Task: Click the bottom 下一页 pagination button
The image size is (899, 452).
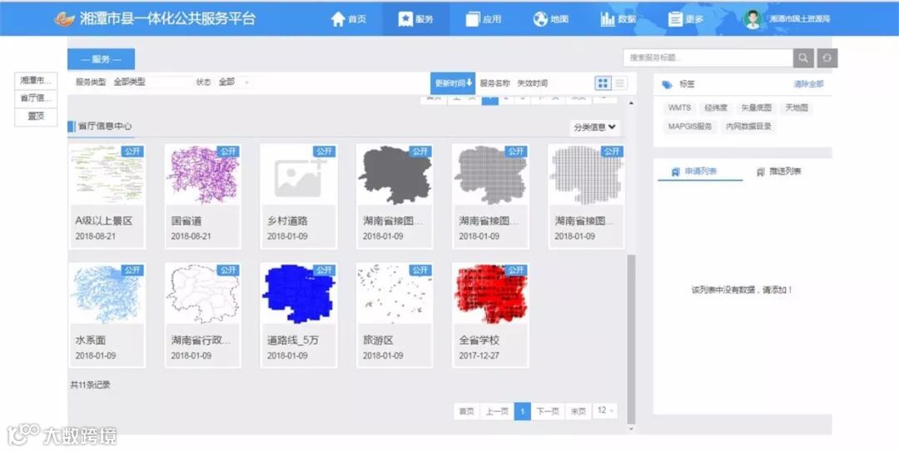Action: click(x=548, y=411)
